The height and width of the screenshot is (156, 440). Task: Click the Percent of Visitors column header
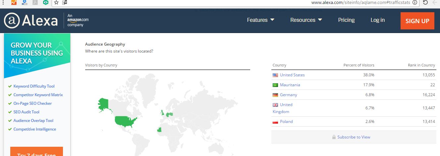pos(359,65)
